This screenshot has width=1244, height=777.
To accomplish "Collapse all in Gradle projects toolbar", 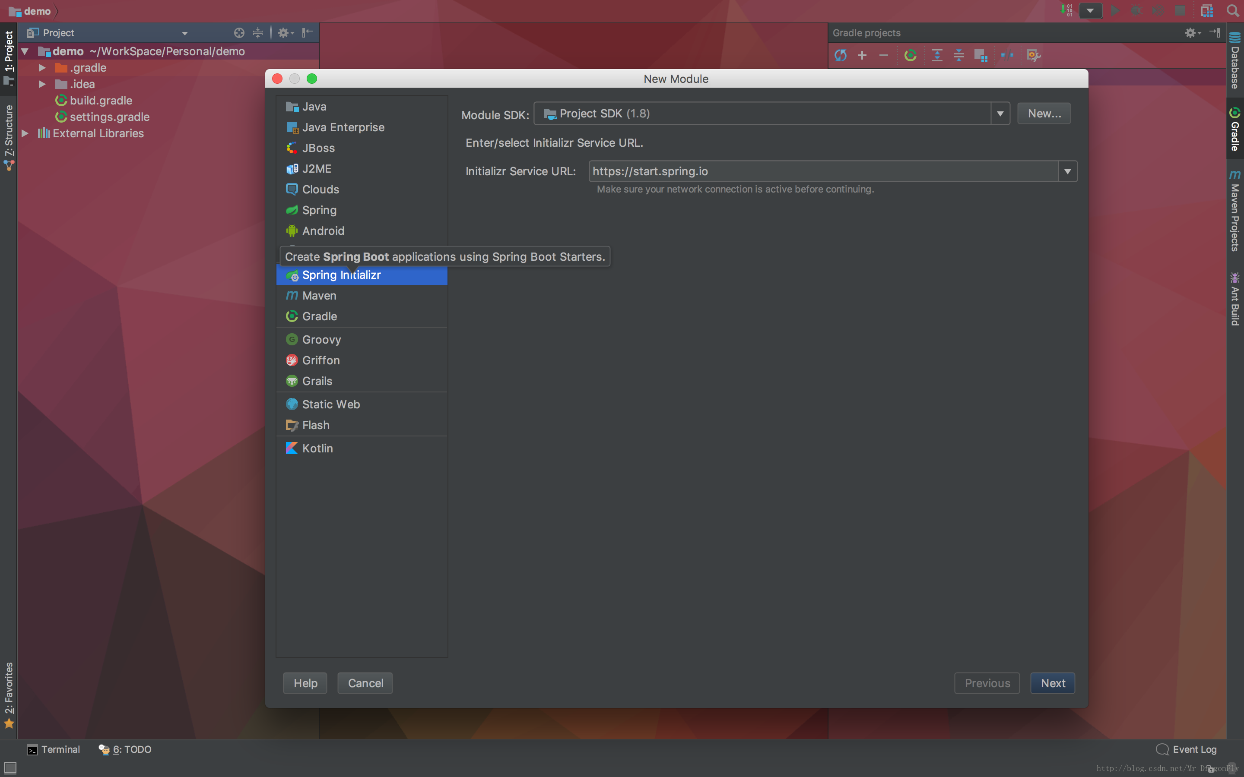I will [959, 56].
